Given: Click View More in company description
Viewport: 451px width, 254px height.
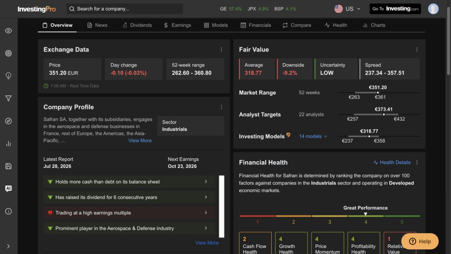Looking at the screenshot, I should 140,141.
